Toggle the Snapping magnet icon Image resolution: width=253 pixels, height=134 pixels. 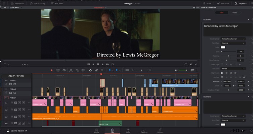(x=90, y=70)
